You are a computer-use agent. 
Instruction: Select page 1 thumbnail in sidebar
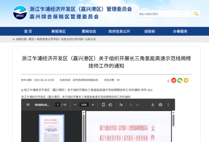pyautogui.click(x=52, y=128)
